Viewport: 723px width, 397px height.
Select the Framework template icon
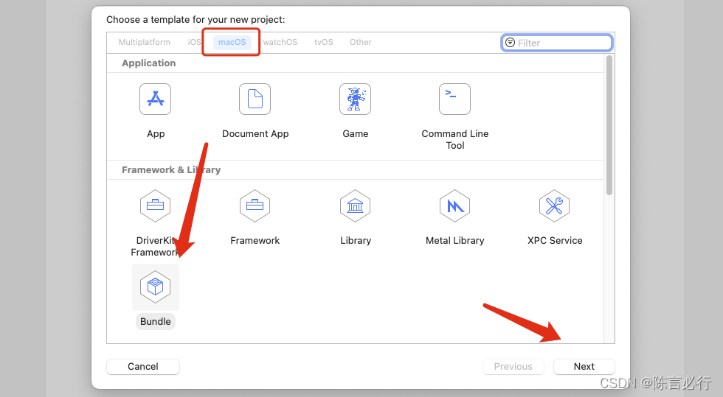[x=255, y=206]
